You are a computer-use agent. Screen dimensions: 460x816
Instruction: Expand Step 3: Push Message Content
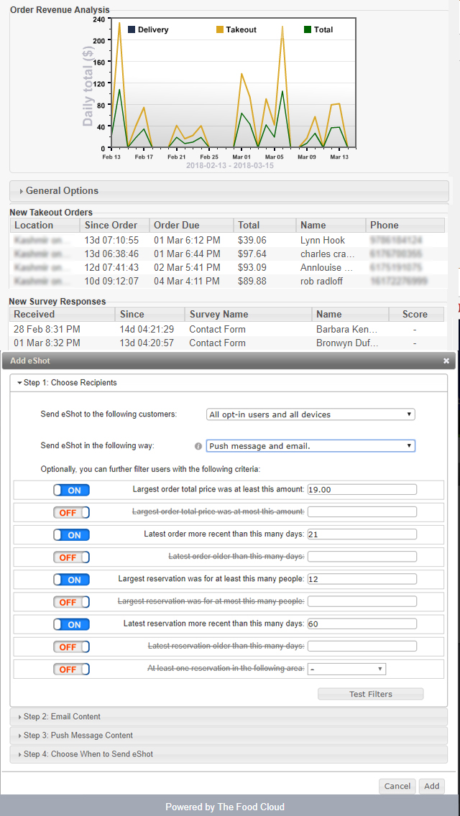[x=78, y=736]
